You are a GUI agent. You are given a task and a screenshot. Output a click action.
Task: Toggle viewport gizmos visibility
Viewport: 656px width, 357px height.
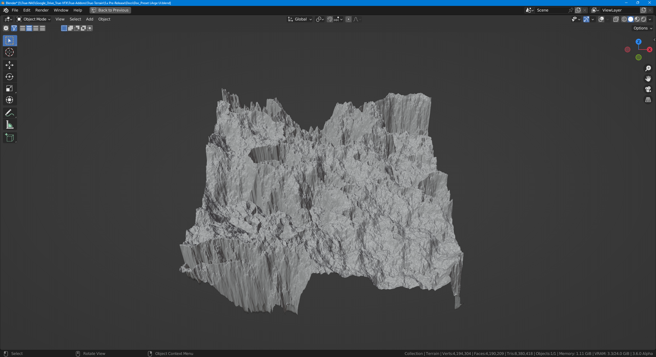[586, 19]
